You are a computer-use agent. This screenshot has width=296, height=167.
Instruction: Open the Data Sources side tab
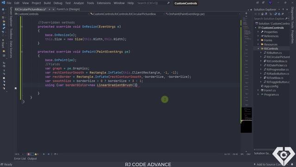[11, 49]
